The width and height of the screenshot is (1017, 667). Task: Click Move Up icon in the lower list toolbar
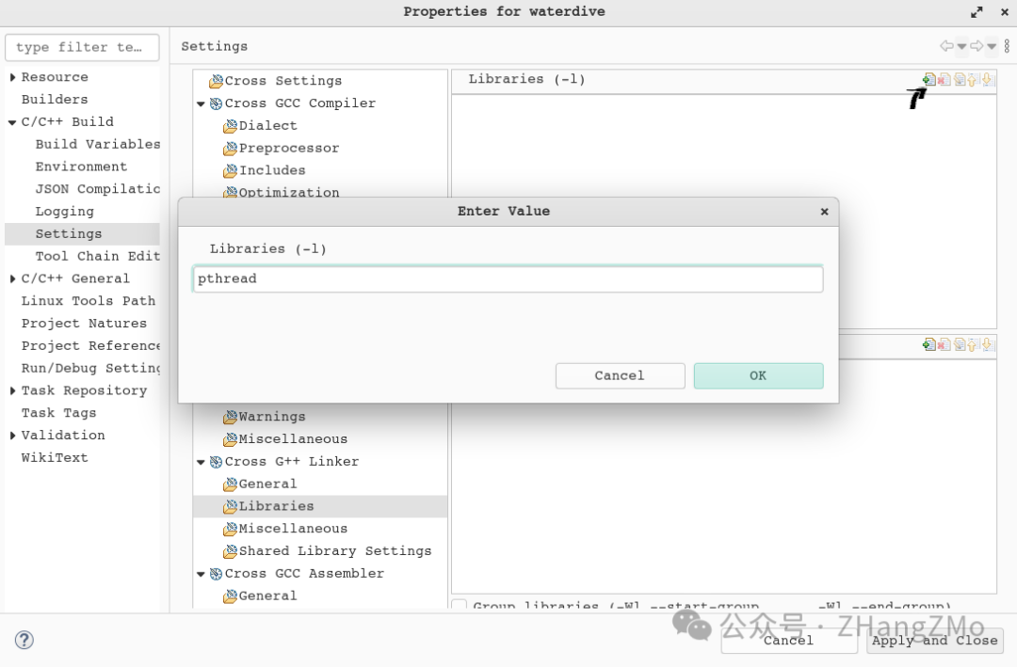pyautogui.click(x=972, y=344)
